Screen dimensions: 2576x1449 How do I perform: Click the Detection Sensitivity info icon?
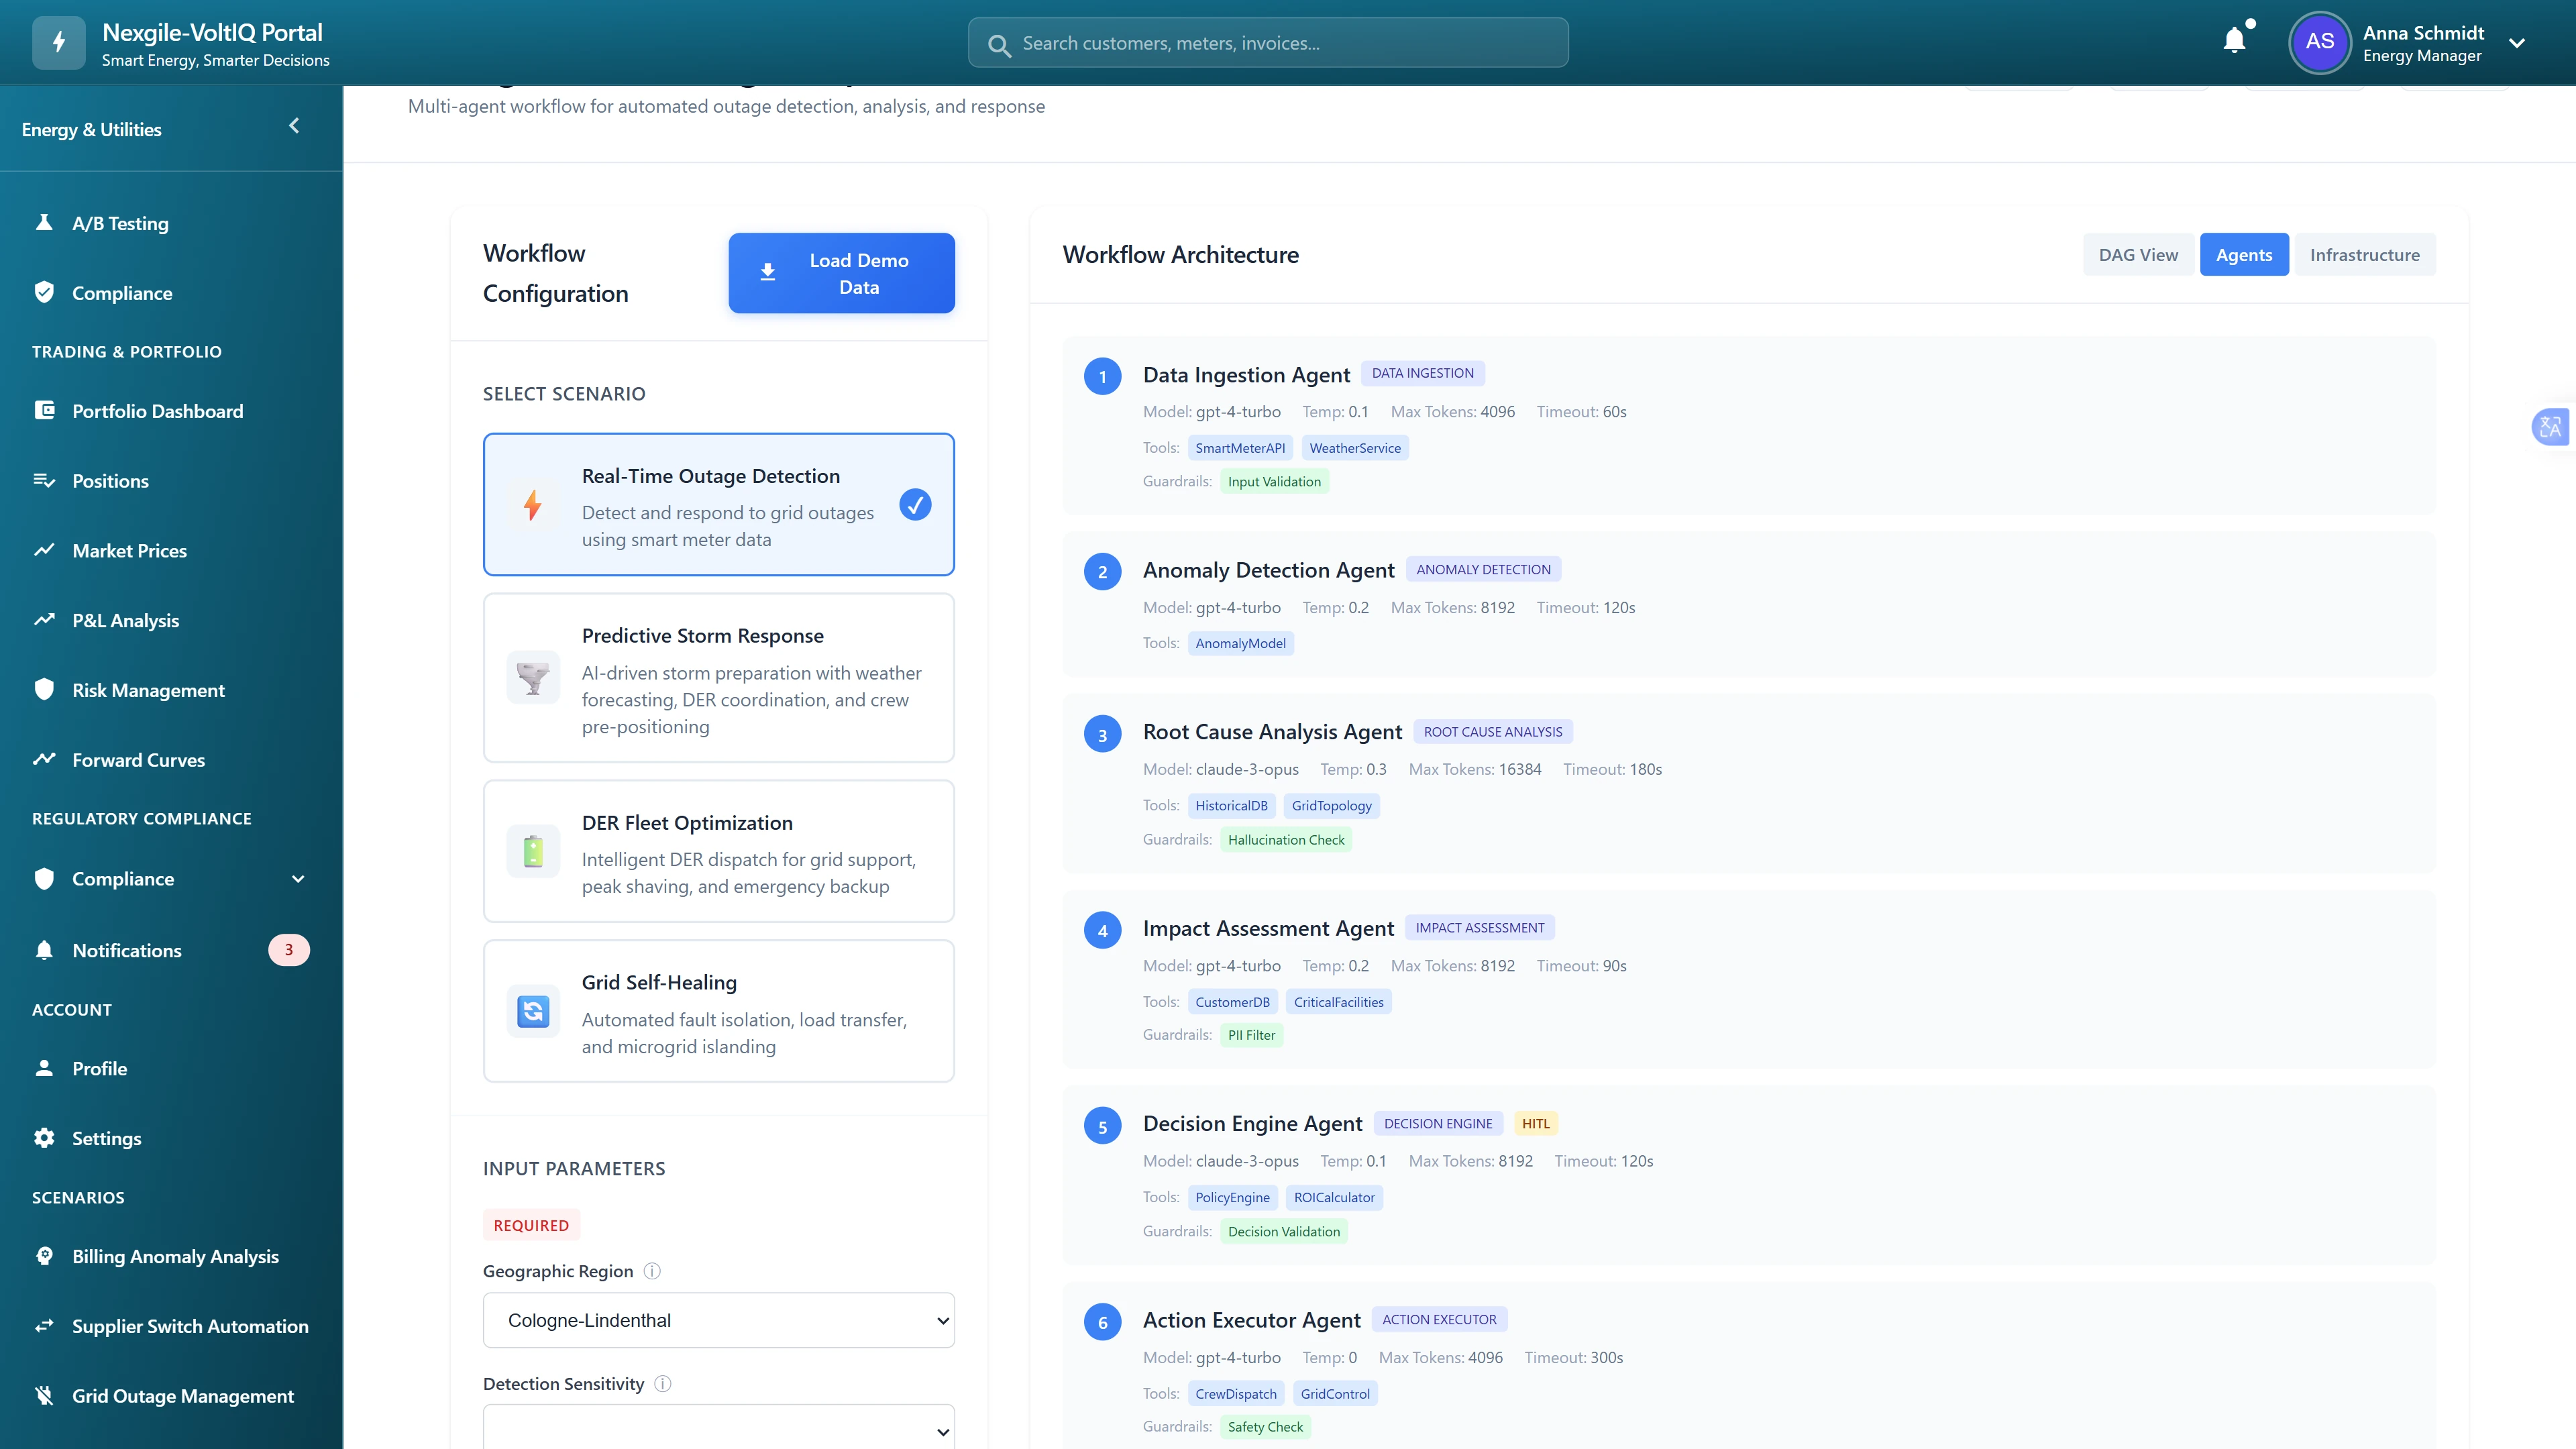pyautogui.click(x=663, y=1384)
